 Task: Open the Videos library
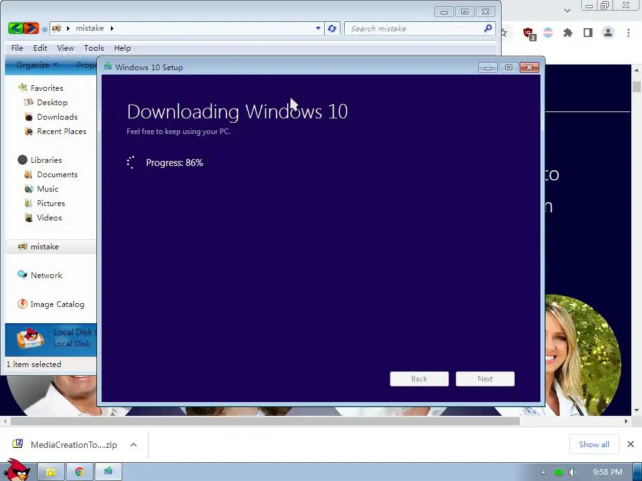point(49,217)
